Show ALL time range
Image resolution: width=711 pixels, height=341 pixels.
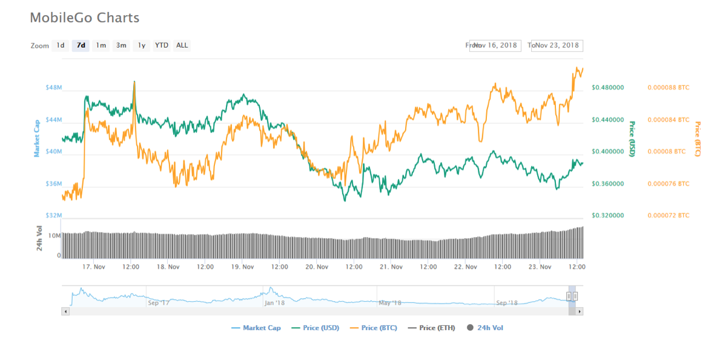coord(182,46)
